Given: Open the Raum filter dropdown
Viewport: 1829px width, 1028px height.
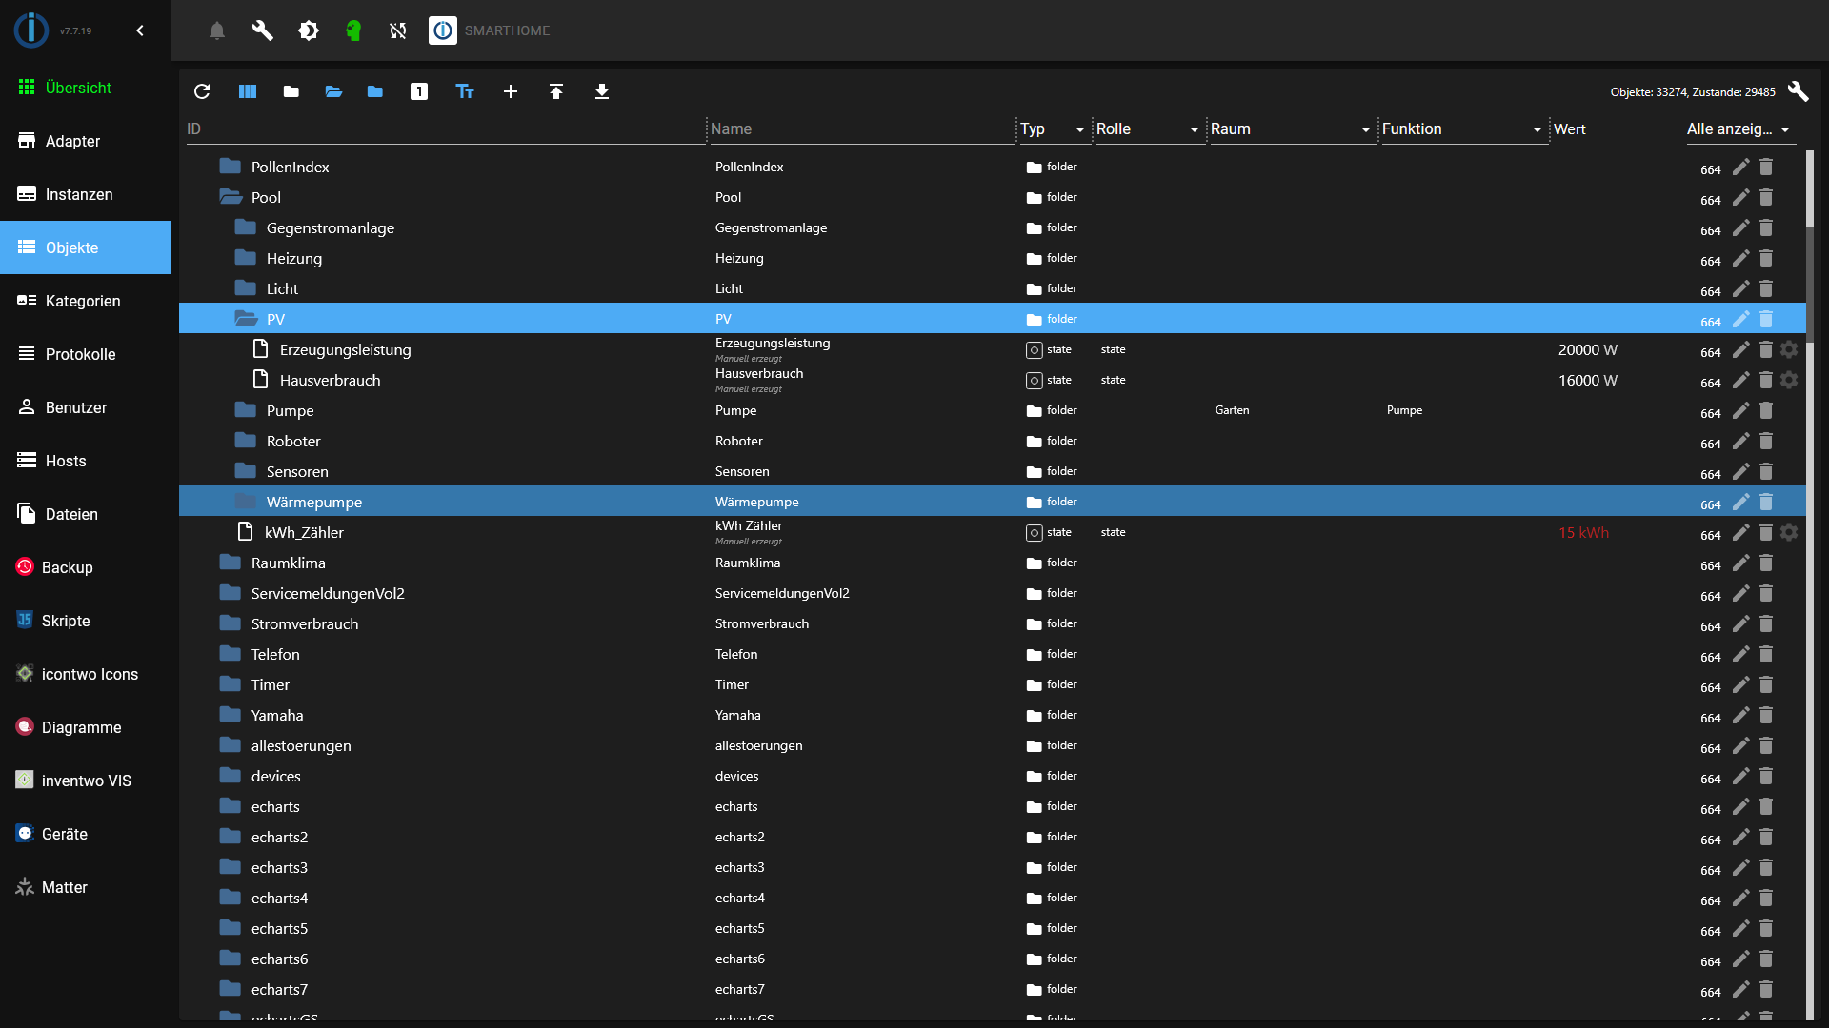Looking at the screenshot, I should (1367, 129).
